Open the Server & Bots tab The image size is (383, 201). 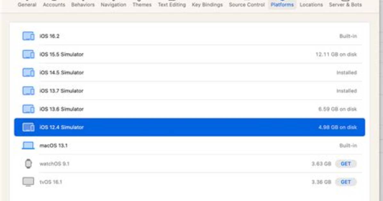[345, 4]
